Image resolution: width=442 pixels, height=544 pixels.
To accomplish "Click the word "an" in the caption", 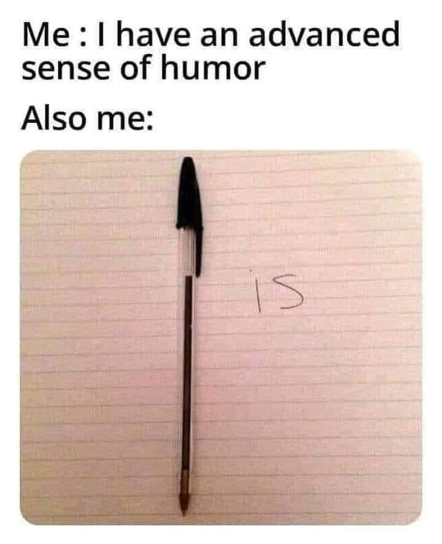I will pos(220,37).
